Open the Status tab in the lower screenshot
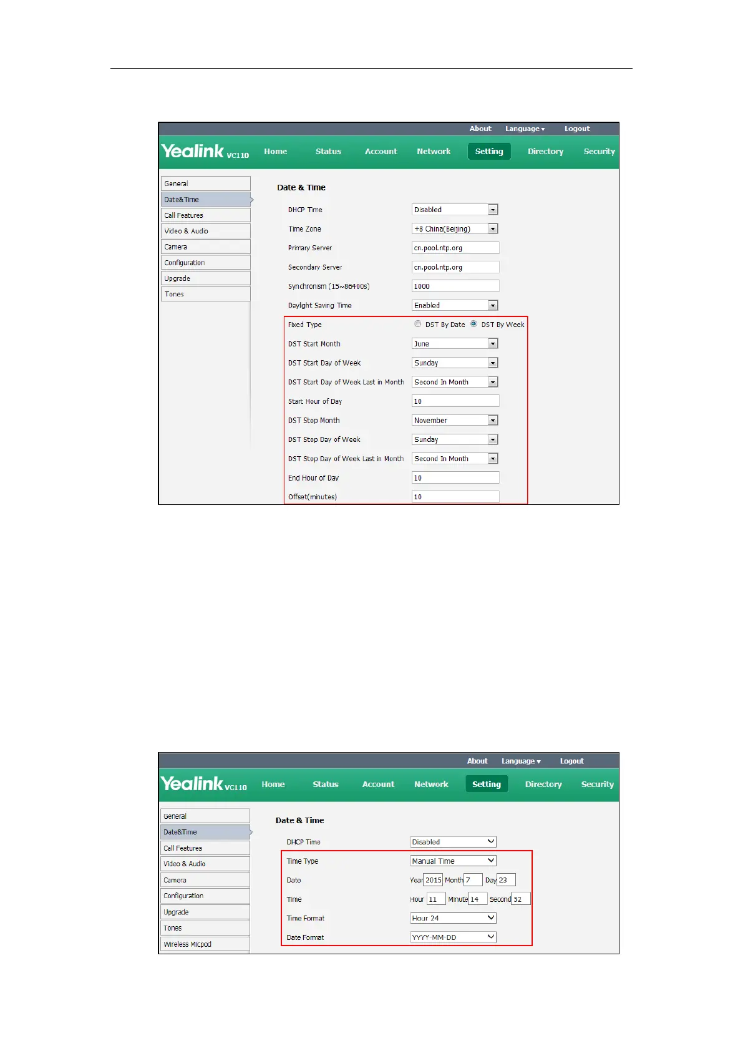This screenshot has width=743, height=1051. pyautogui.click(x=326, y=785)
